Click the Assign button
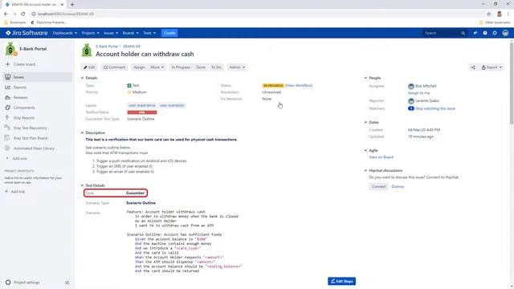514x289 pixels. pyautogui.click(x=139, y=67)
